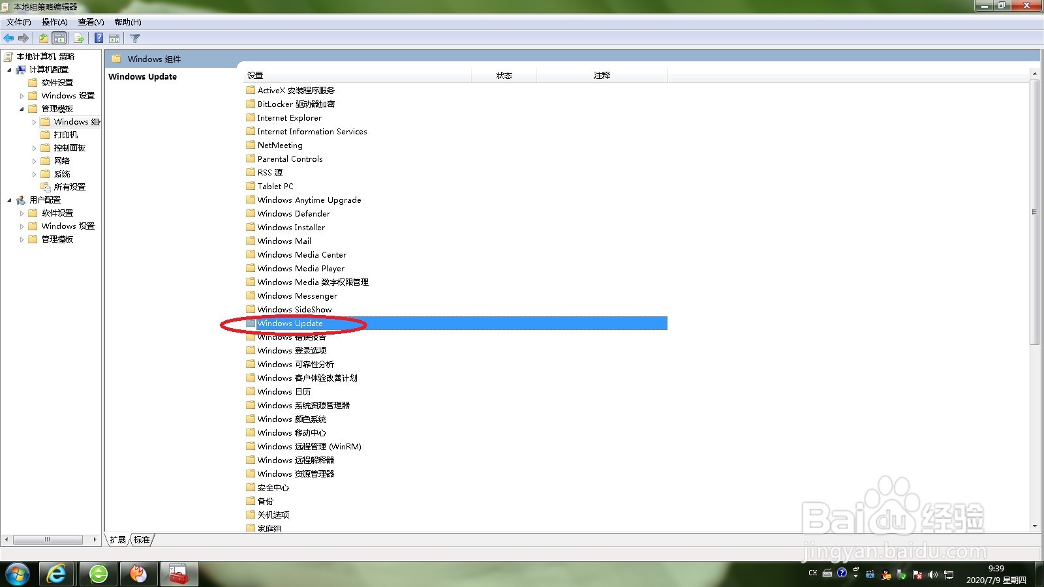Select the Windows Media Center folder
Image resolution: width=1044 pixels, height=587 pixels.
(x=302, y=255)
